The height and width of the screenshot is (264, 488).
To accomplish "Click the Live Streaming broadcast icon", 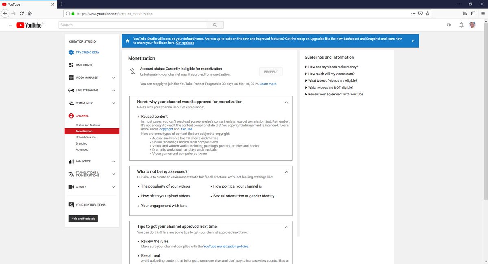I will (71, 90).
